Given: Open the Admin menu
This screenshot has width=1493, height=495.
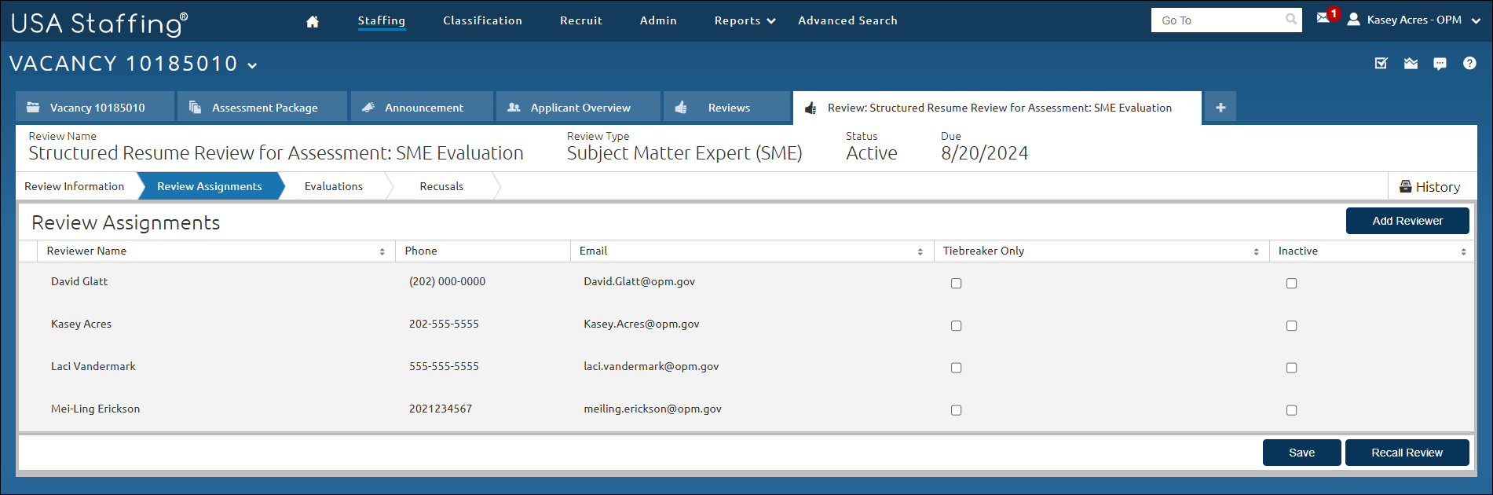Looking at the screenshot, I should click(658, 20).
